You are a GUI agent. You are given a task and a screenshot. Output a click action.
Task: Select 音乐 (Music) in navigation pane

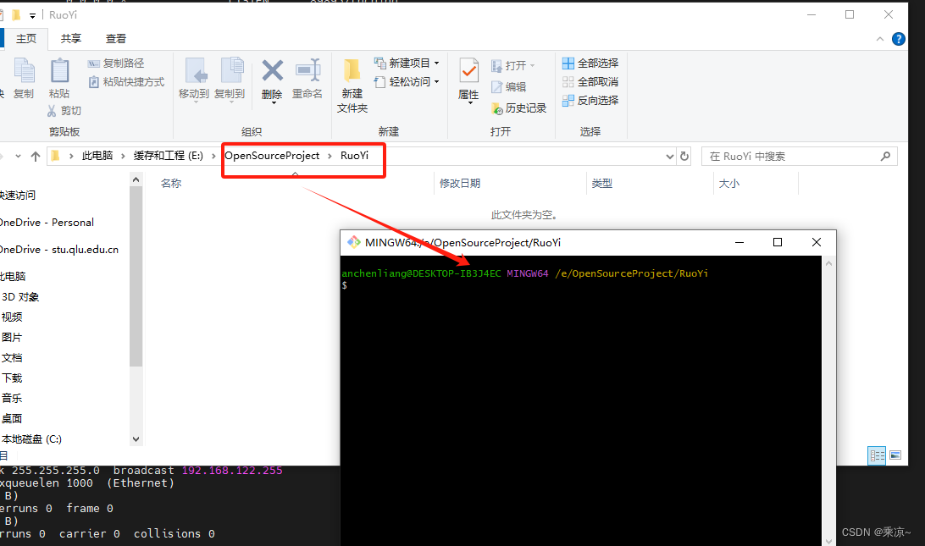tap(12, 399)
